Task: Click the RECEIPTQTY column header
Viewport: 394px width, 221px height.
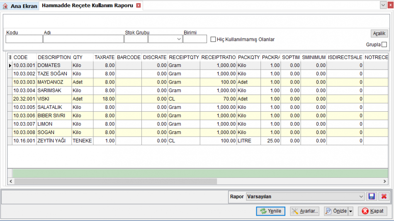Action: pos(184,57)
